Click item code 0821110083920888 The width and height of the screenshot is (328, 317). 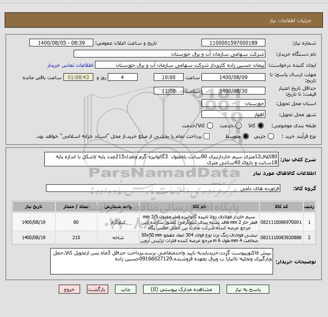pyautogui.click(x=281, y=237)
